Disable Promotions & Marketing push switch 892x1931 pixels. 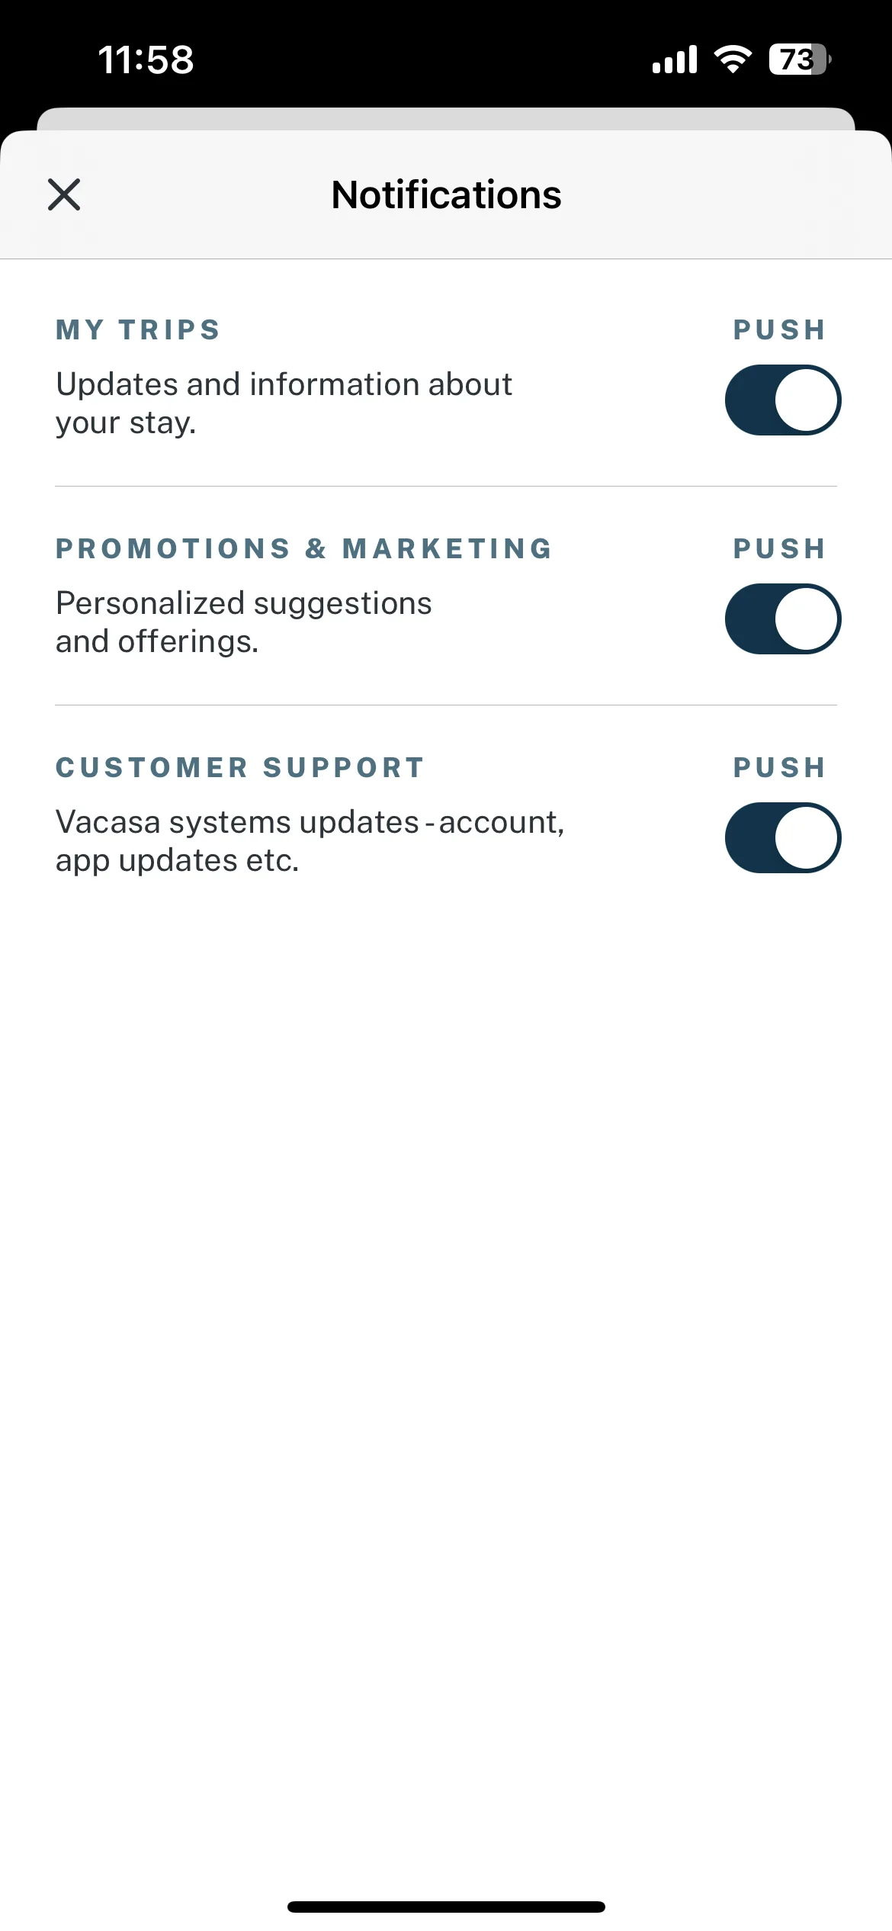tap(783, 619)
